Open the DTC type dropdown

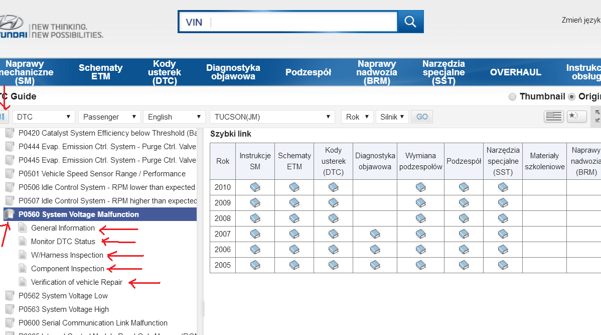(44, 117)
